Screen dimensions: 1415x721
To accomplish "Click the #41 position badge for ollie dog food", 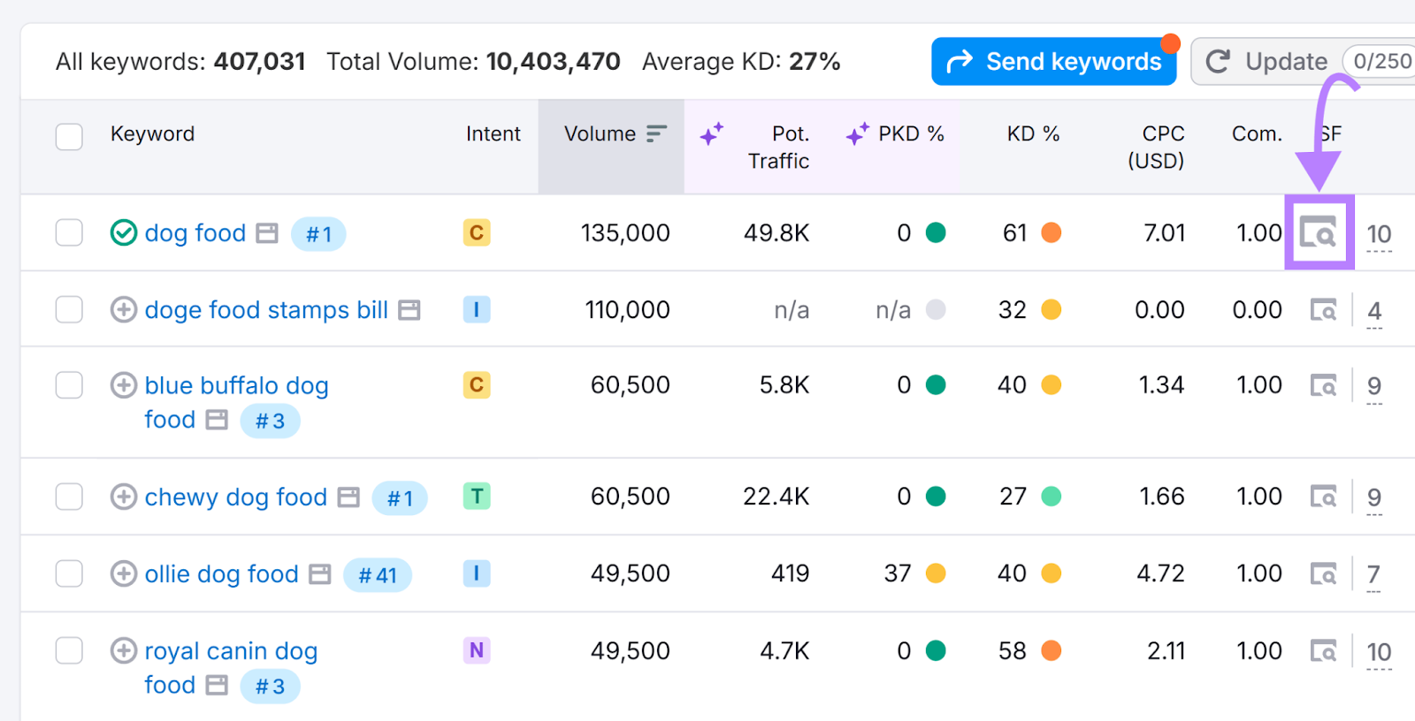I will (x=377, y=575).
